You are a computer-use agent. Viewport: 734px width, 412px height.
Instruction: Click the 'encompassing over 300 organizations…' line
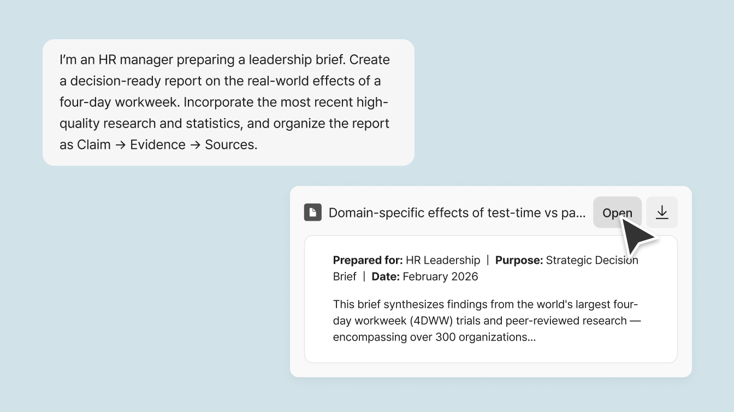pyautogui.click(x=434, y=337)
